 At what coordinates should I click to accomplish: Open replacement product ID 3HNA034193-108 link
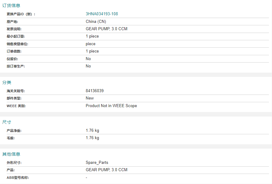[x=102, y=14]
